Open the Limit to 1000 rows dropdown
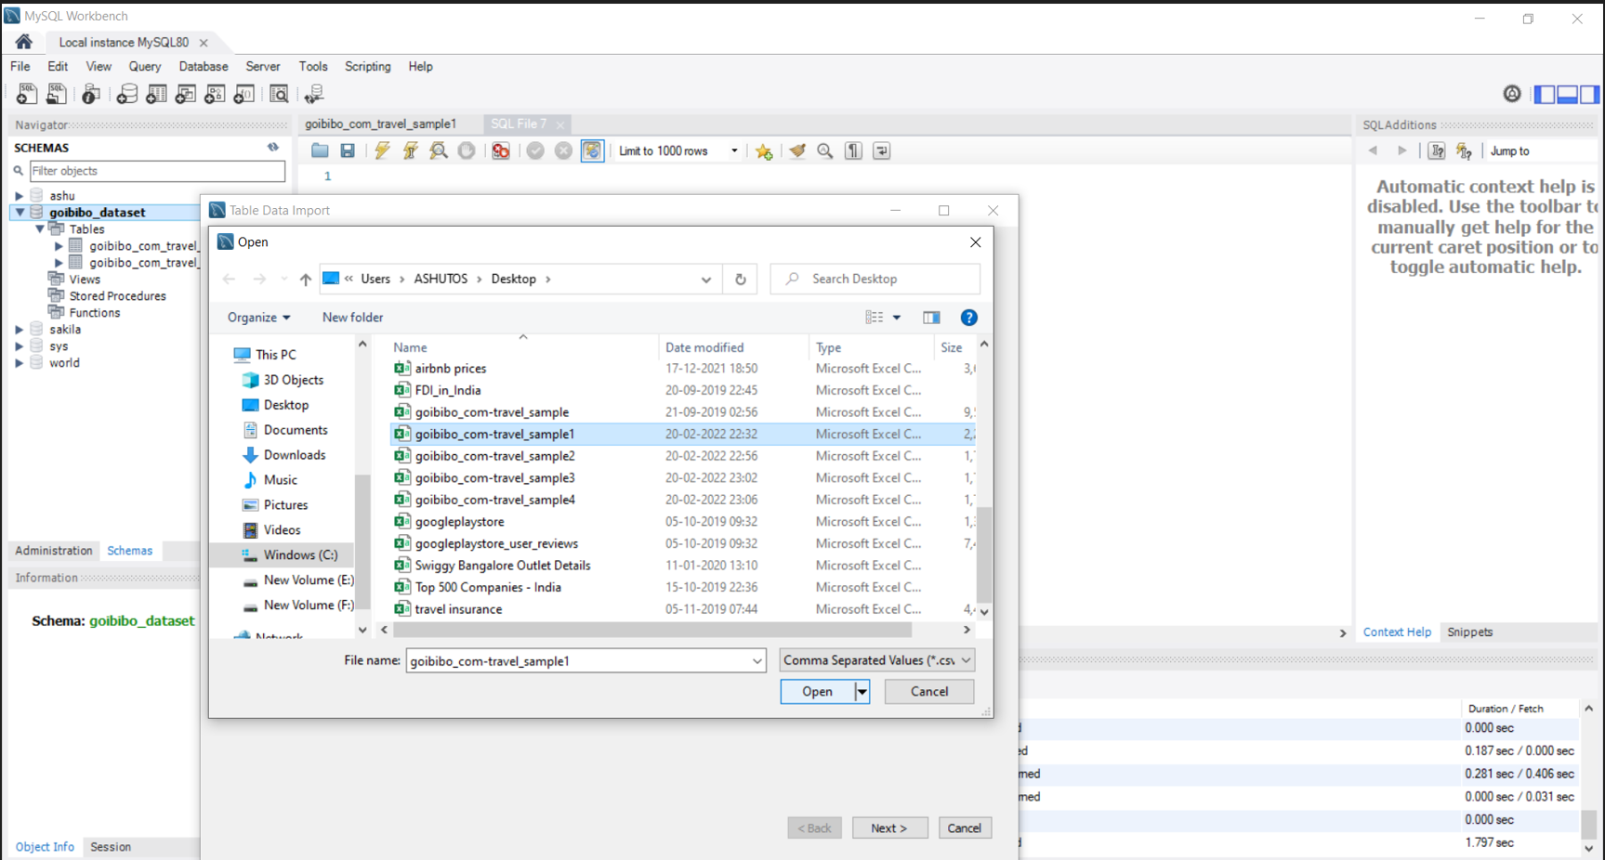 (x=734, y=150)
